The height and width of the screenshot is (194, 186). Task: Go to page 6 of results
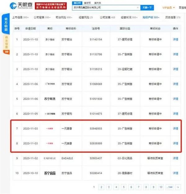pyautogui.click(x=131, y=187)
